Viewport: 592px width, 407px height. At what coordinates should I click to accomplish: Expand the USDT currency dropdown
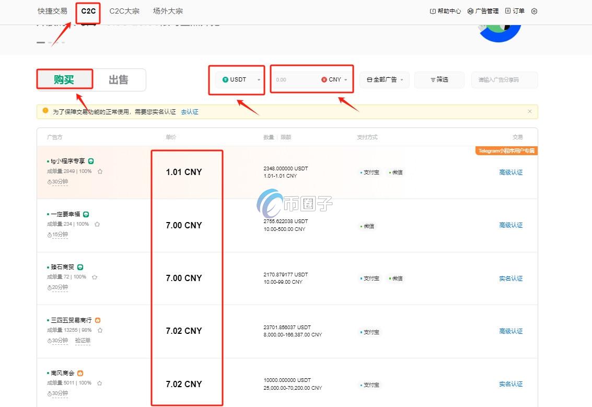click(258, 79)
